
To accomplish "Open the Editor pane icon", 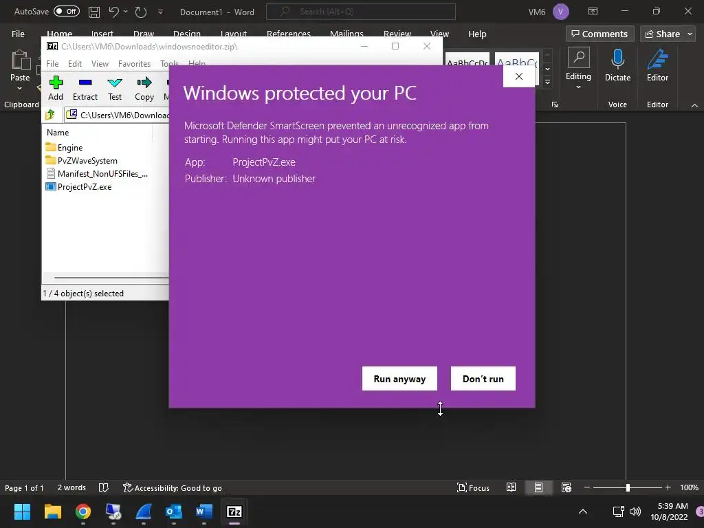I will (x=657, y=60).
